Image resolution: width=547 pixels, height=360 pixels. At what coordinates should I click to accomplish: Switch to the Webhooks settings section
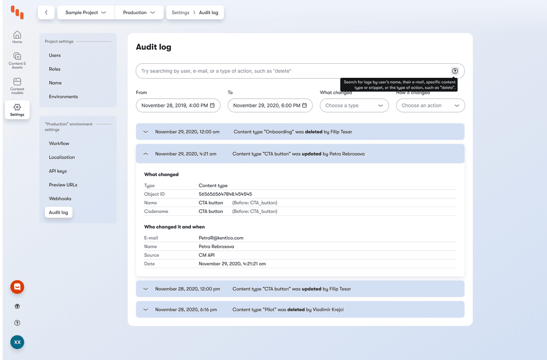(60, 198)
